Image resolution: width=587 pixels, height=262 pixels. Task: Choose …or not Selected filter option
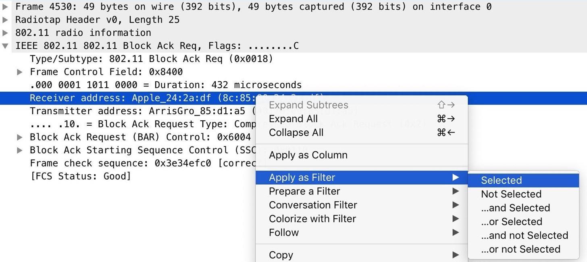point(523,249)
